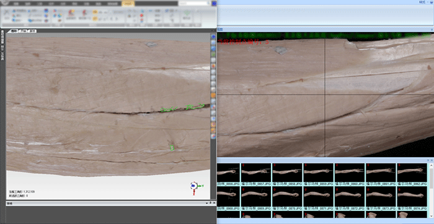Select thumbnail image _0872.JPG

350,197
